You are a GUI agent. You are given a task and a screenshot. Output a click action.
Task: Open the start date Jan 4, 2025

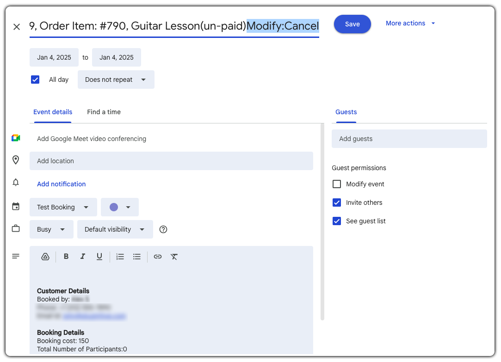[54, 57]
